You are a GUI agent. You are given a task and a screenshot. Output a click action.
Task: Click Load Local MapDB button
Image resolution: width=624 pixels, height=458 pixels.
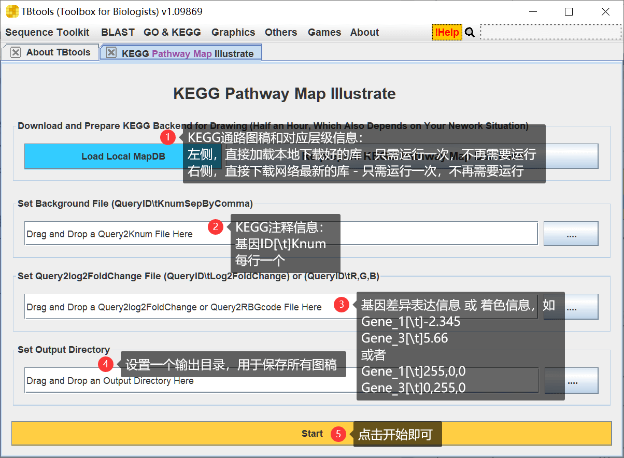tap(123, 156)
